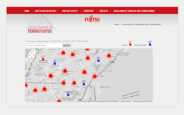The width and height of the screenshot is (184, 115).
Task: Click the Sant Martí district label
Action: [x=107, y=50]
